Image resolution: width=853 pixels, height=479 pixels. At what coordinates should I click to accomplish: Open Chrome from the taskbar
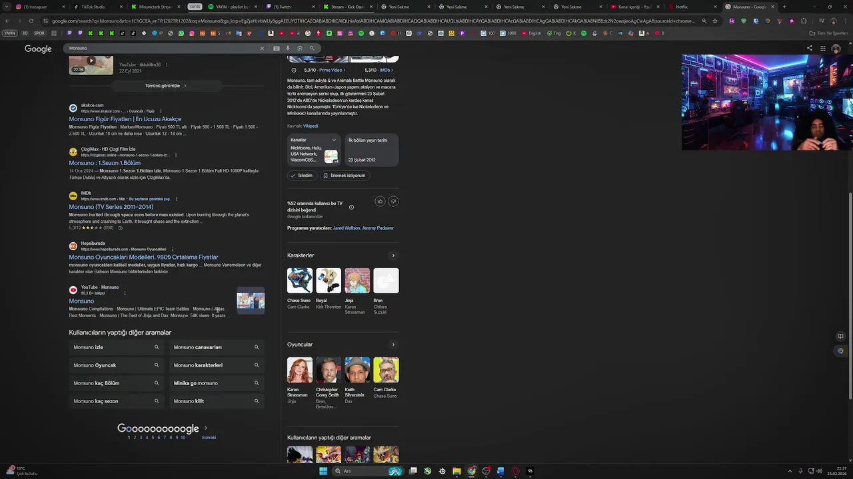(471, 471)
